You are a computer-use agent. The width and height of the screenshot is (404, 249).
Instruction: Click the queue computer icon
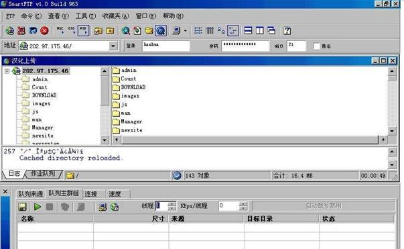pos(103,207)
